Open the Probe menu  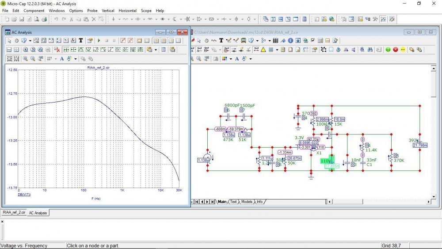(x=92, y=11)
